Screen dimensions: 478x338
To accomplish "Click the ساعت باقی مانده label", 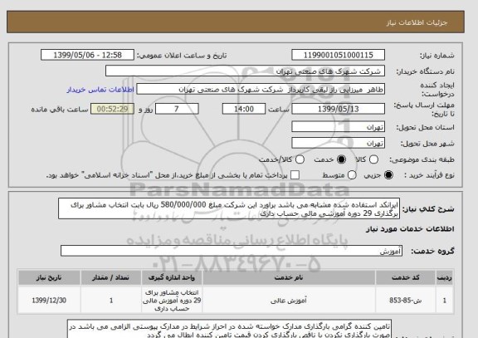I will (x=60, y=110).
